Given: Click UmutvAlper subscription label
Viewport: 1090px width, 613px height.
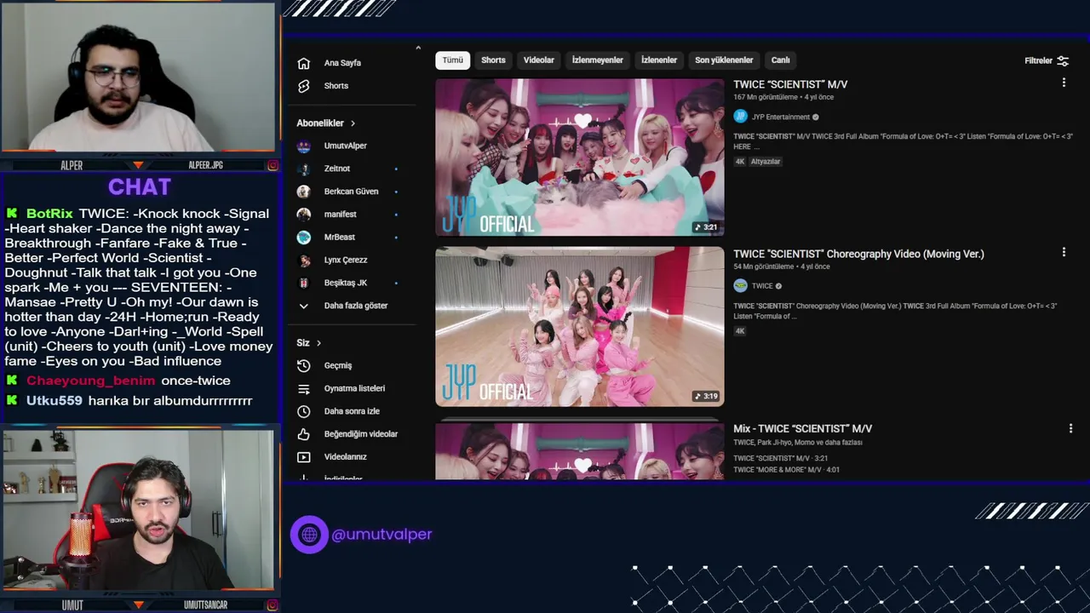Looking at the screenshot, I should pyautogui.click(x=345, y=146).
